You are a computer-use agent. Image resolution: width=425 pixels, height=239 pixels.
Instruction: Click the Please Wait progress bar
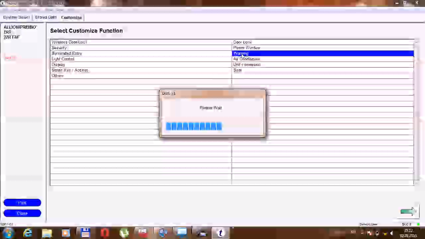point(212,126)
